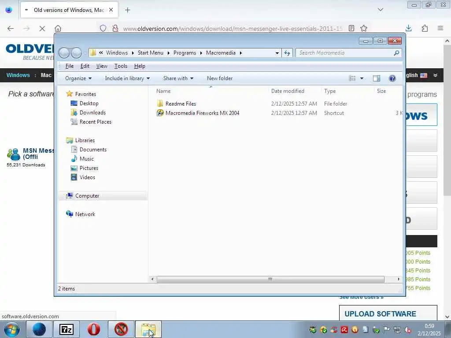Open Desktop in the navigation pane
Image resolution: width=451 pixels, height=338 pixels.
(89, 103)
